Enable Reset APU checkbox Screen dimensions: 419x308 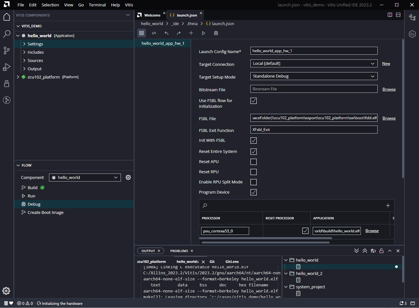254,162
